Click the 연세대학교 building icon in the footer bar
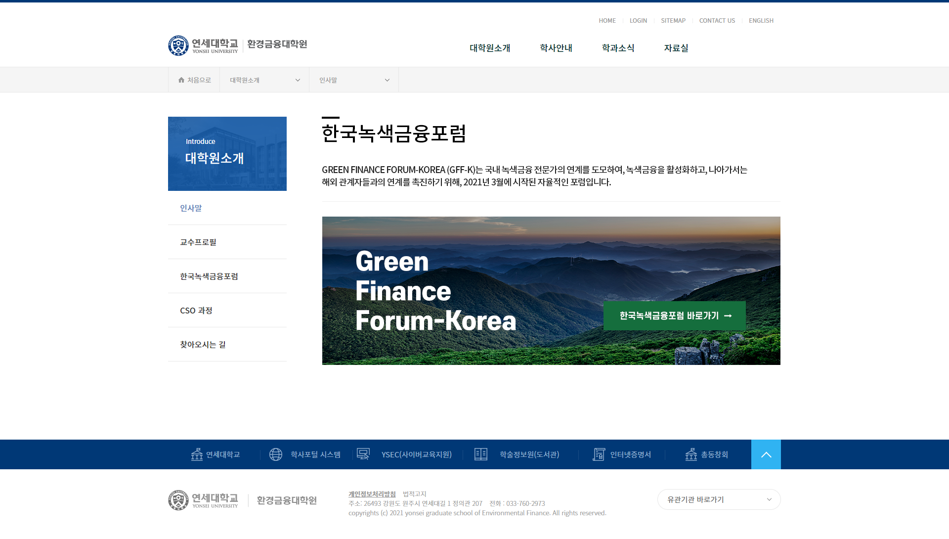949x539 pixels. pos(197,454)
